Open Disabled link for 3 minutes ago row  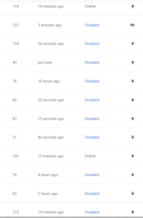pyautogui.click(x=92, y=25)
